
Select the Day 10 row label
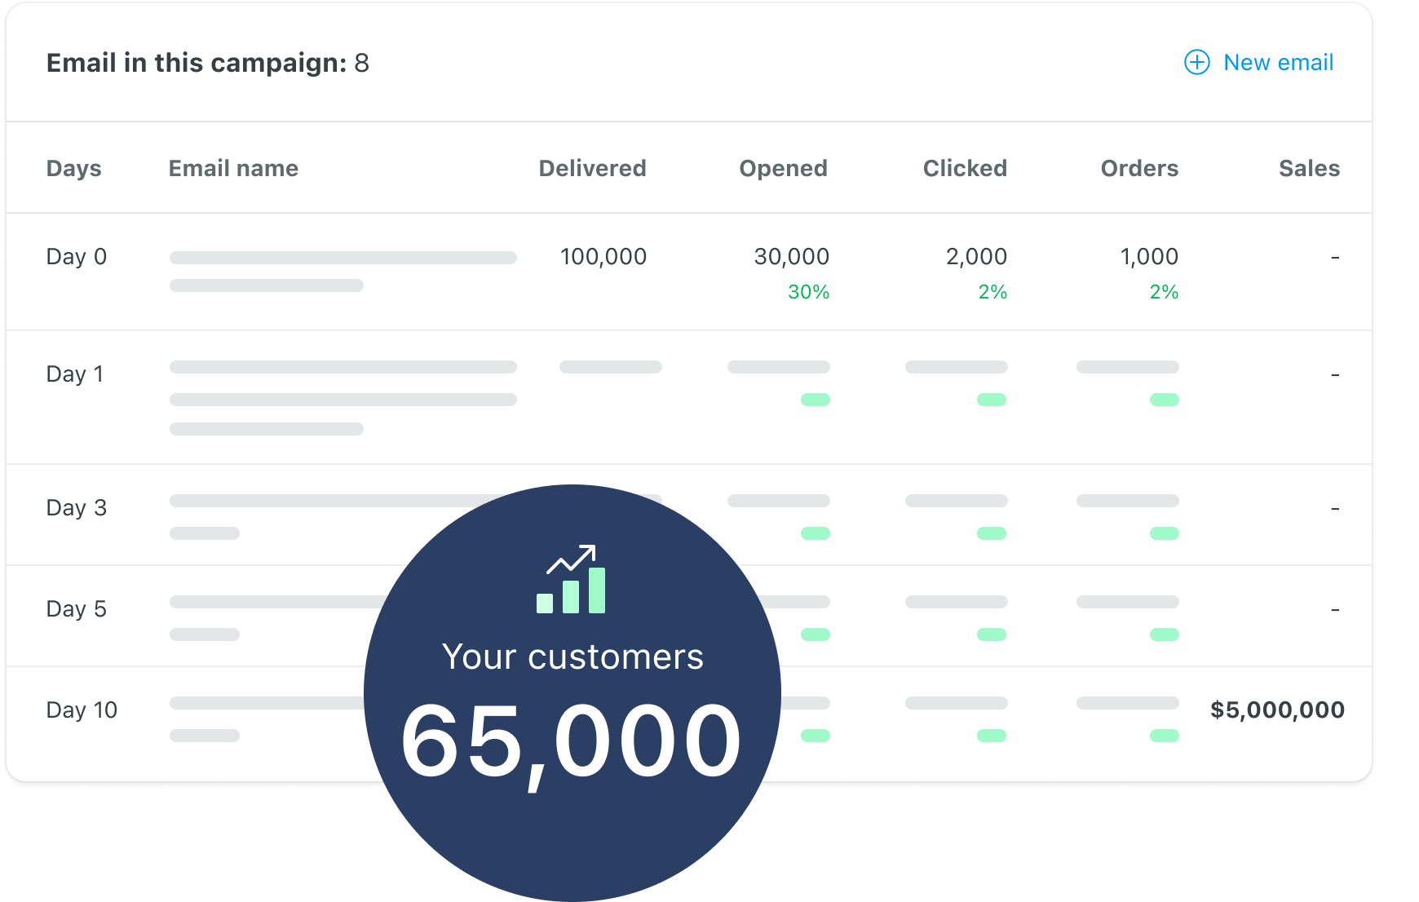(82, 710)
